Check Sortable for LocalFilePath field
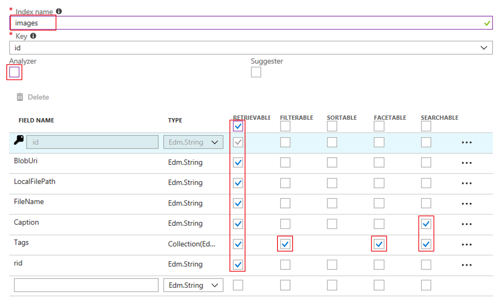The image size is (504, 305). pyautogui.click(x=332, y=183)
